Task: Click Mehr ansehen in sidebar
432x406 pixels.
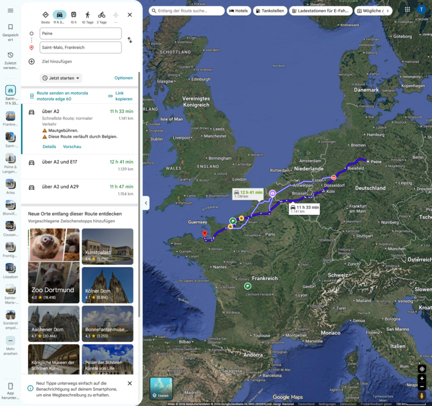Action: 11,346
